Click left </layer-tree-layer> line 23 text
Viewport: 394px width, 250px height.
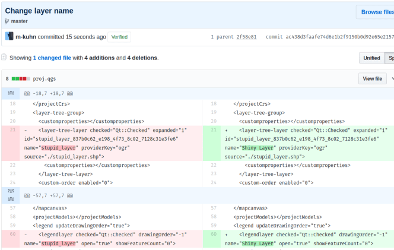click(x=66, y=174)
